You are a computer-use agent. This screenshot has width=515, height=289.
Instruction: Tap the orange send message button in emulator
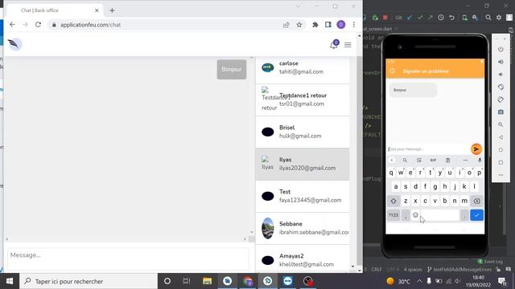click(x=476, y=149)
